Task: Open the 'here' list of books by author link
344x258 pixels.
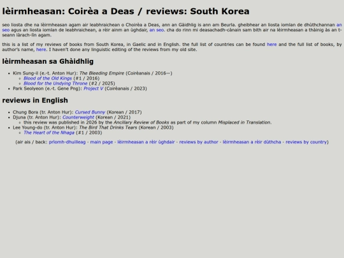Action: pos(41,49)
